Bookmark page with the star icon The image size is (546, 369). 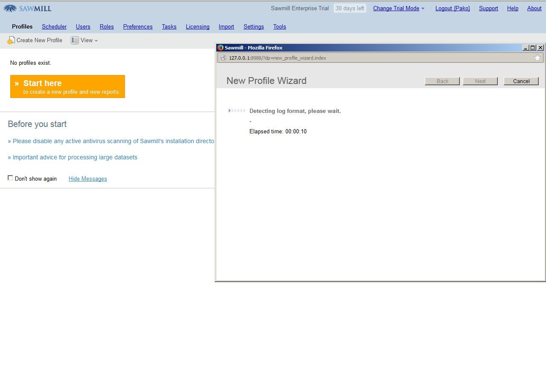click(537, 58)
